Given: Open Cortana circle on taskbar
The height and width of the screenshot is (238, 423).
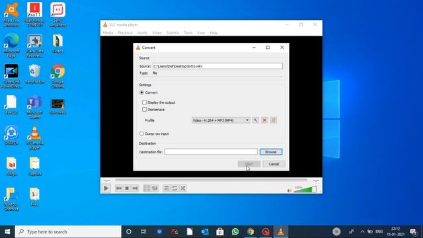Looking at the screenshot, I should click(129, 231).
